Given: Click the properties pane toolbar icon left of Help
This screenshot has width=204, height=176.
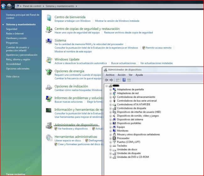Looking at the screenshot, I should pyautogui.click(x=118, y=80).
